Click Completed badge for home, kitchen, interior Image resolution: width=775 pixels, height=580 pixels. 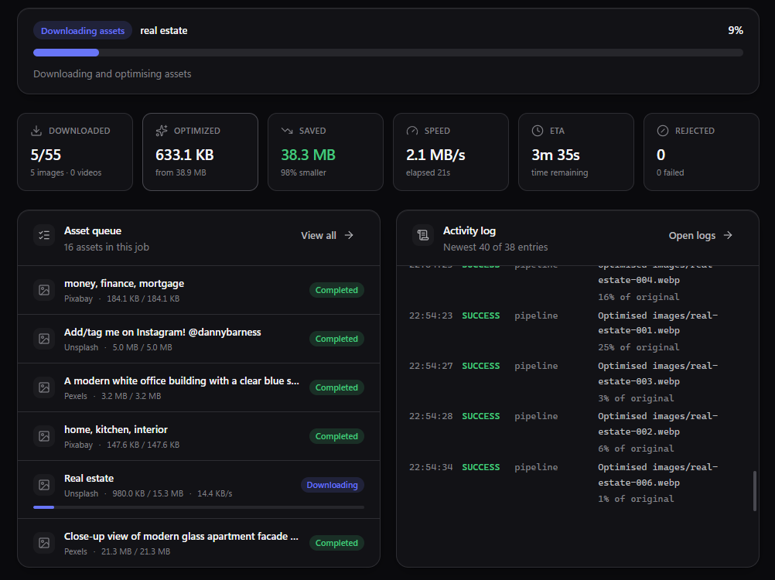336,436
